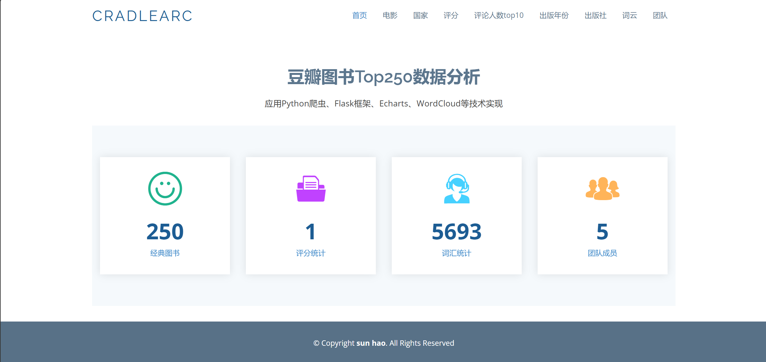
Task: Open the 国家 navigation link
Action: tap(420, 15)
